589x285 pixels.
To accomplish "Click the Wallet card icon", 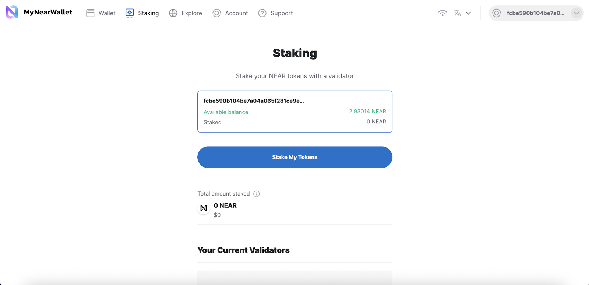I will (x=90, y=13).
